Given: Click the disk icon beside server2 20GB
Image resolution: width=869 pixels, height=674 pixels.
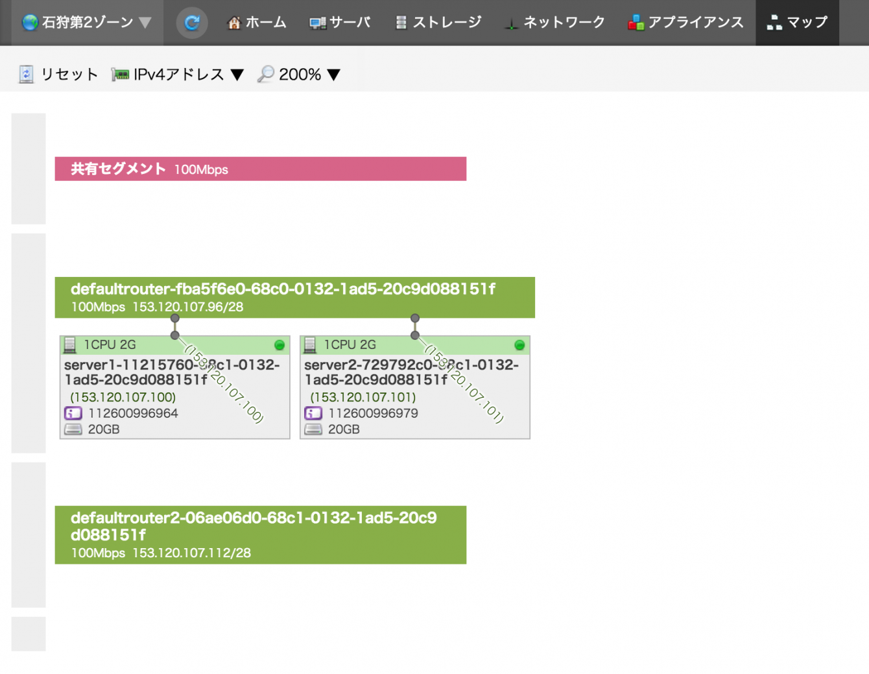Looking at the screenshot, I should pos(313,429).
